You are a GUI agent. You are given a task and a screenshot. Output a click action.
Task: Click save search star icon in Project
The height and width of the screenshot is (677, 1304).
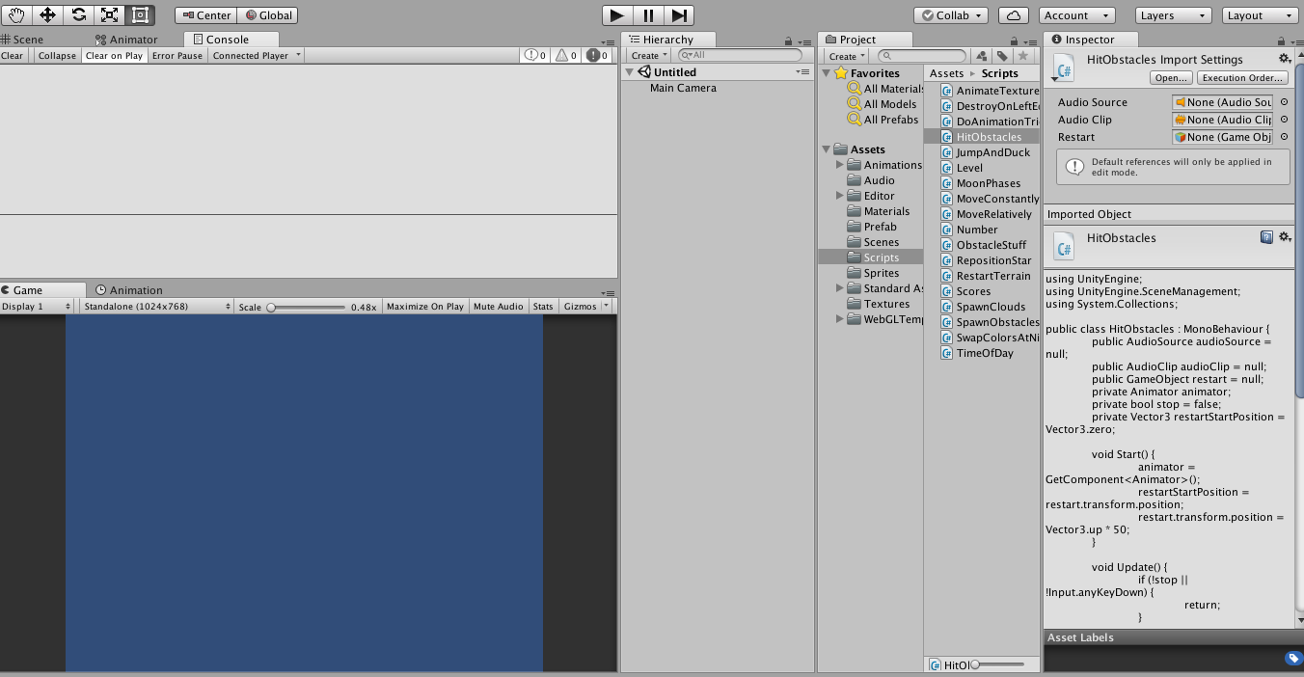pos(1023,56)
